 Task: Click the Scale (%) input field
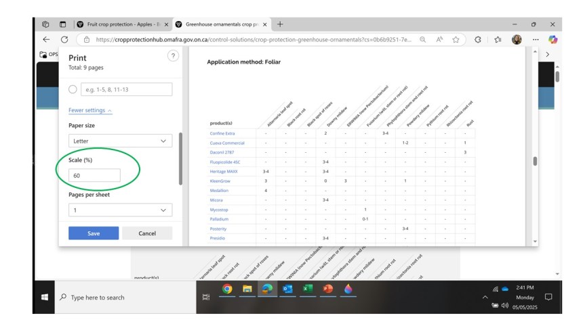click(x=94, y=175)
